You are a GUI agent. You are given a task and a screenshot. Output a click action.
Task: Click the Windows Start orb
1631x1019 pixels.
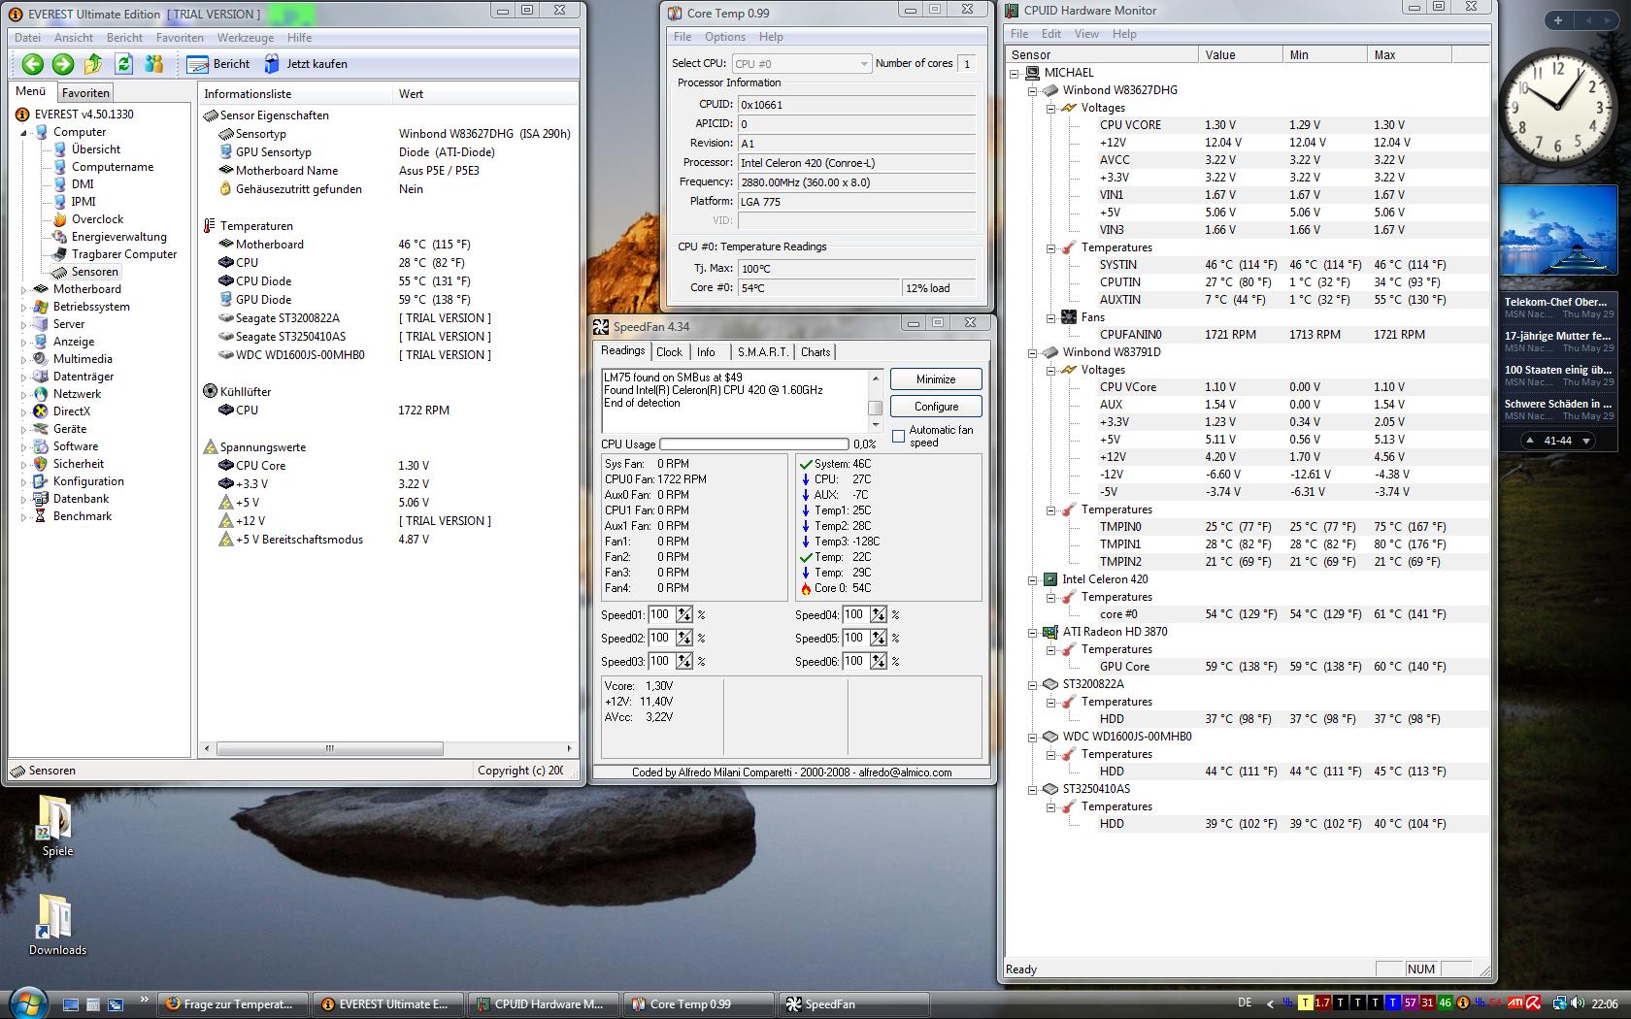[27, 1002]
